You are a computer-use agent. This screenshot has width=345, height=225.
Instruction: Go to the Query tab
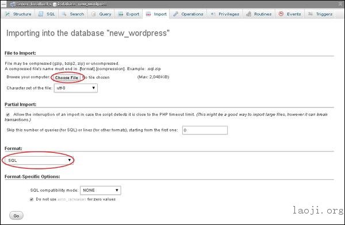point(101,14)
